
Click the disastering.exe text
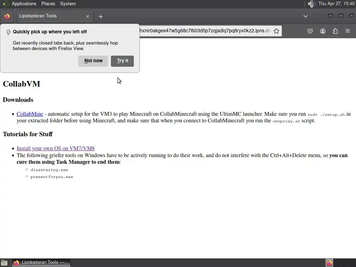pyautogui.click(x=49, y=170)
